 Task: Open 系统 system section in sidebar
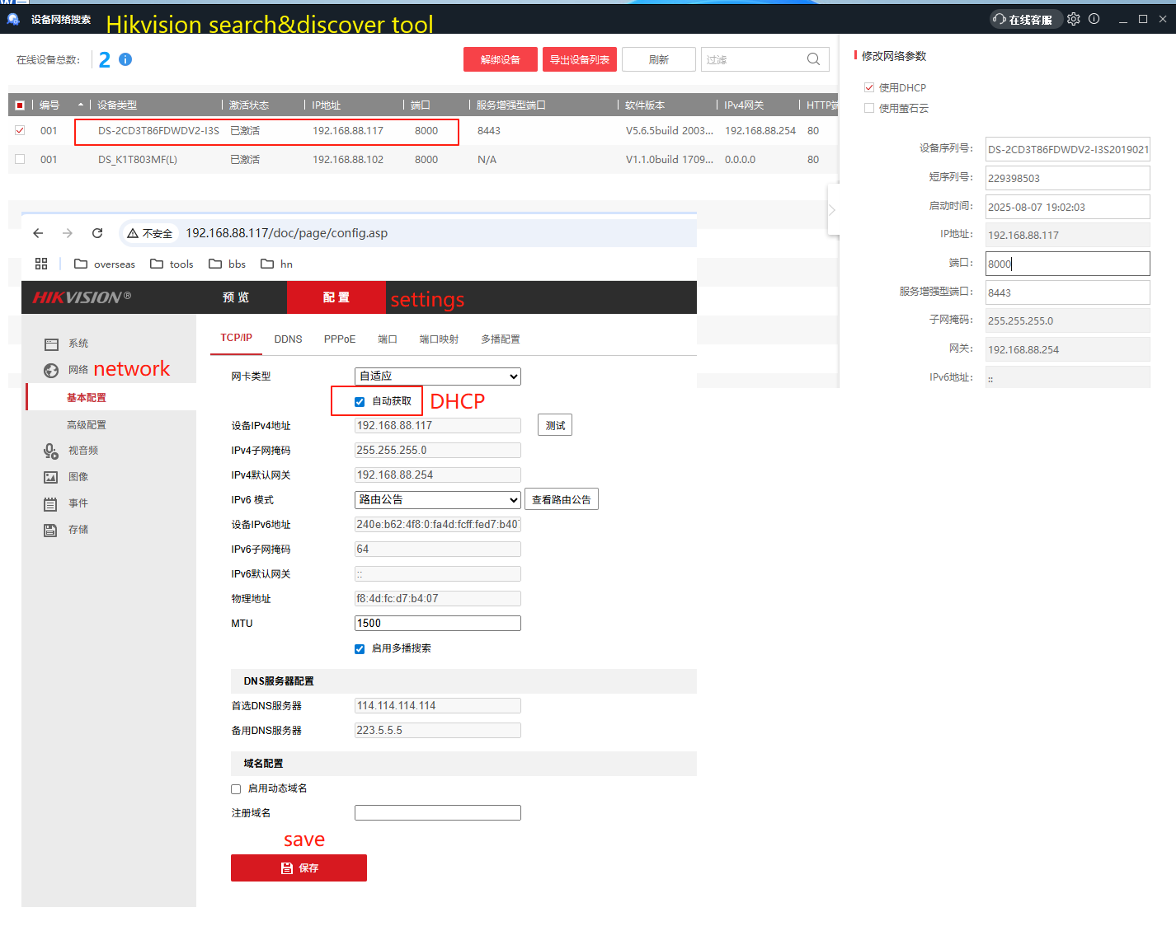[78, 344]
